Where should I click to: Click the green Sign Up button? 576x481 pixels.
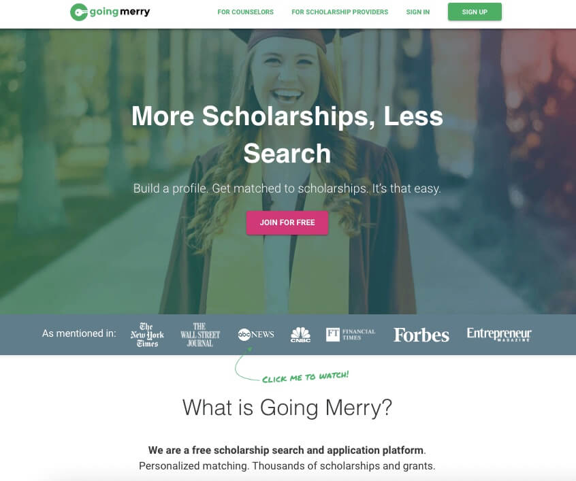[x=475, y=12]
